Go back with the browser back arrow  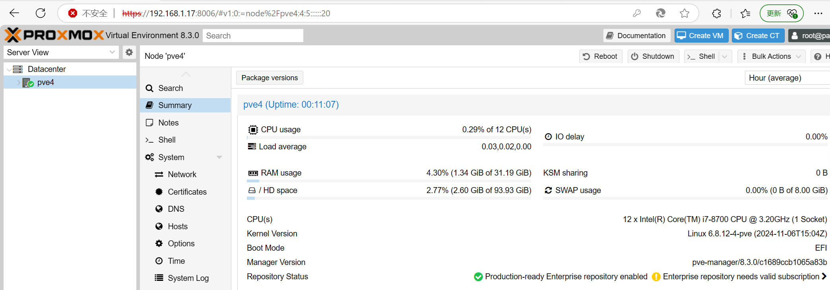14,13
